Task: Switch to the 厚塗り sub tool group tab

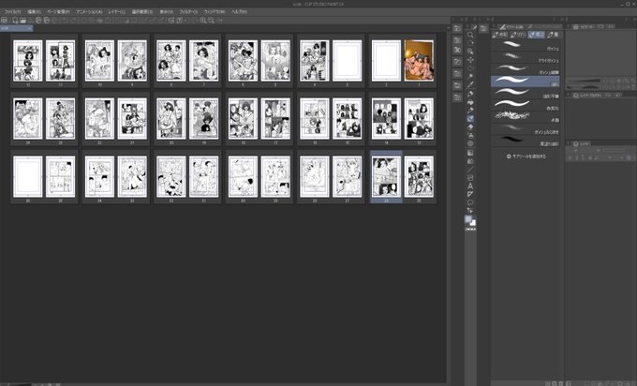Action: tap(537, 35)
